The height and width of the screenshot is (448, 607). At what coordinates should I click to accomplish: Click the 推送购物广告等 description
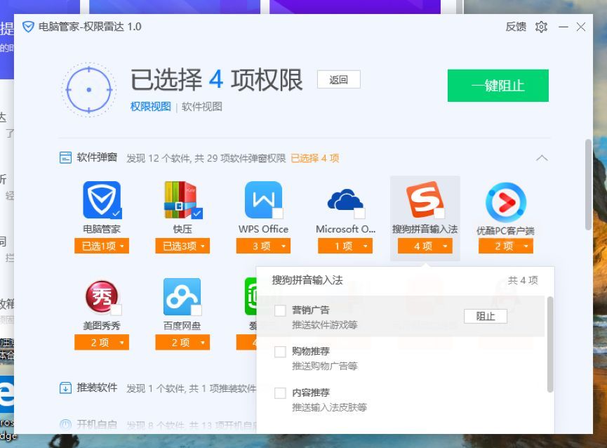click(x=325, y=366)
